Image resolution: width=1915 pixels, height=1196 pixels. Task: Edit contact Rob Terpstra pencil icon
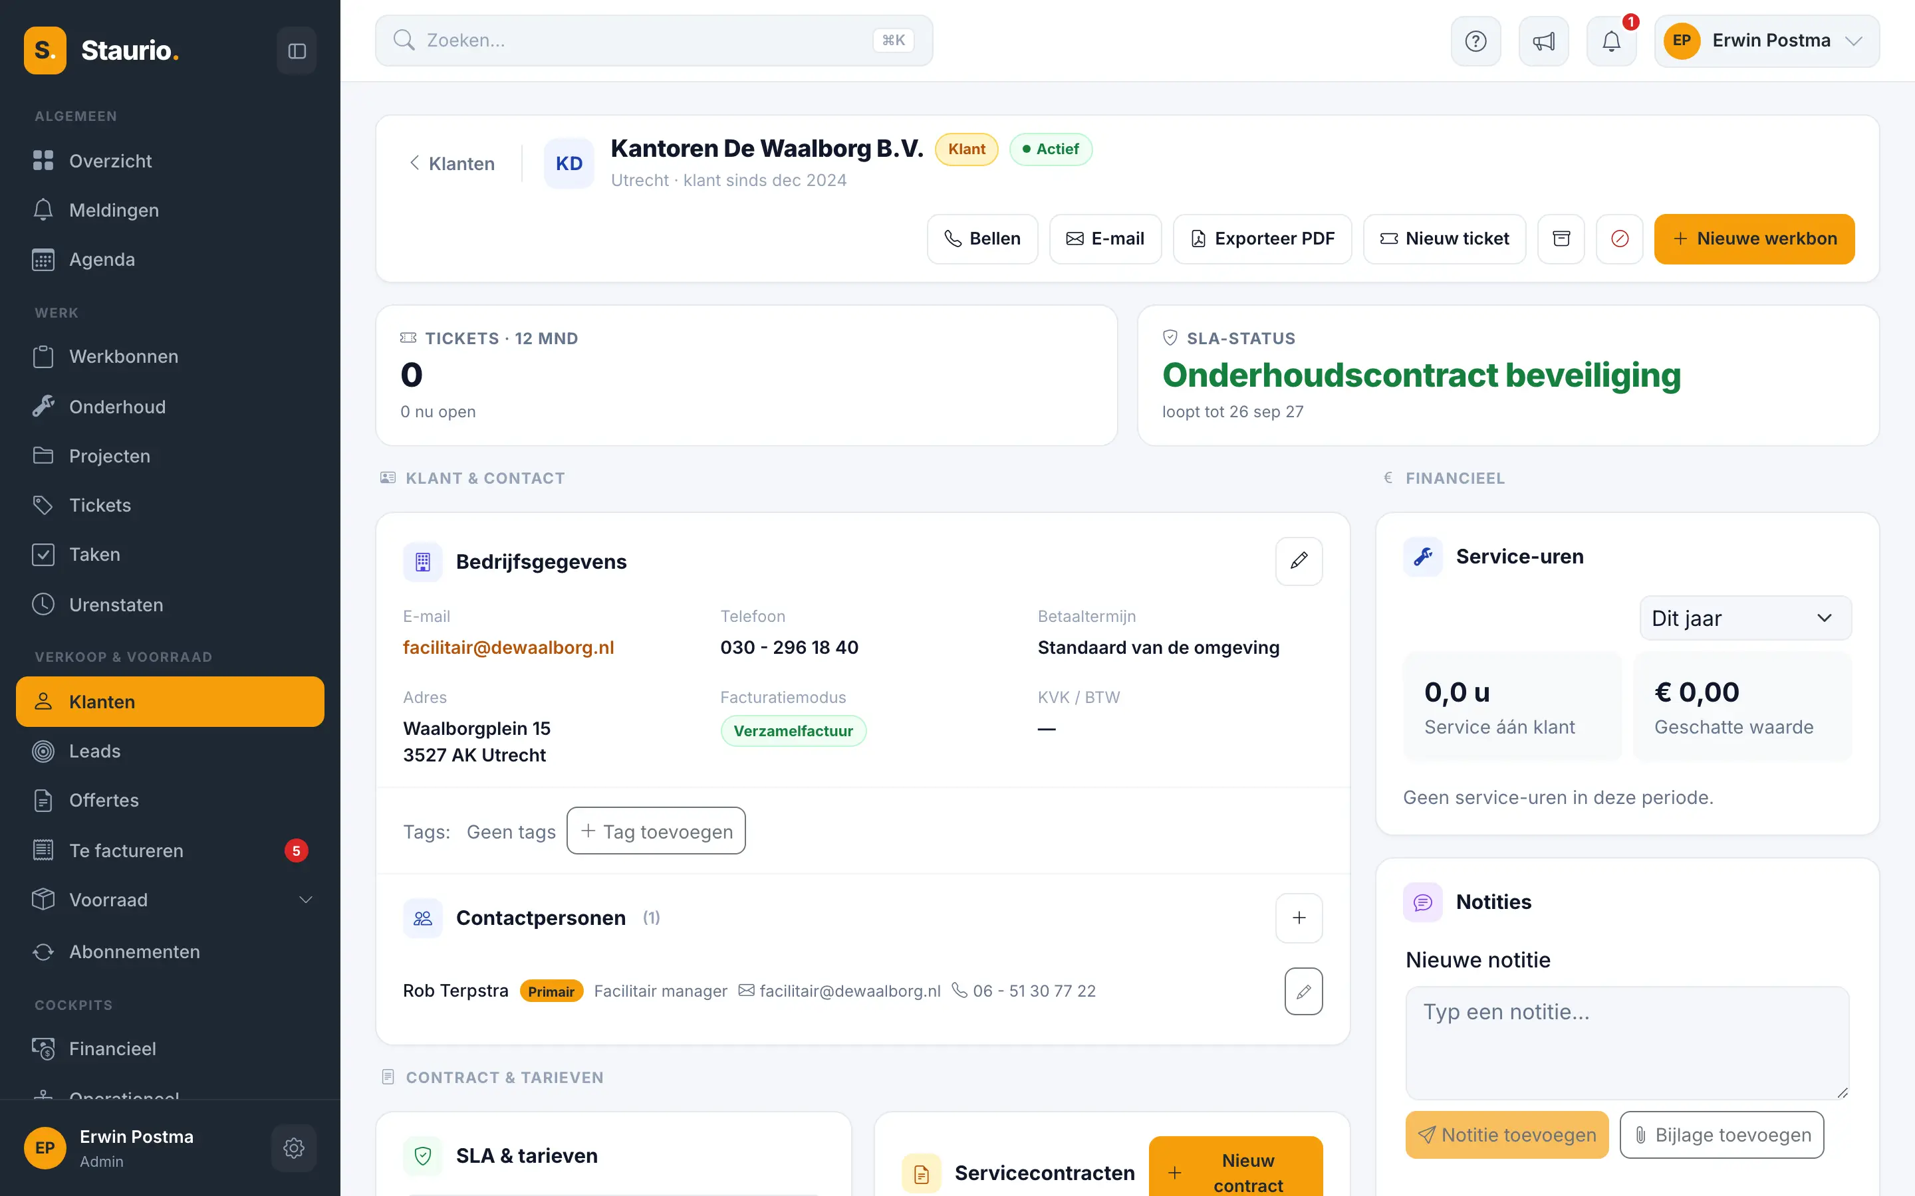coord(1303,991)
